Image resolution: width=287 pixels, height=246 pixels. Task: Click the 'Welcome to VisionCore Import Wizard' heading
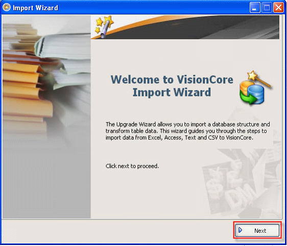click(172, 86)
